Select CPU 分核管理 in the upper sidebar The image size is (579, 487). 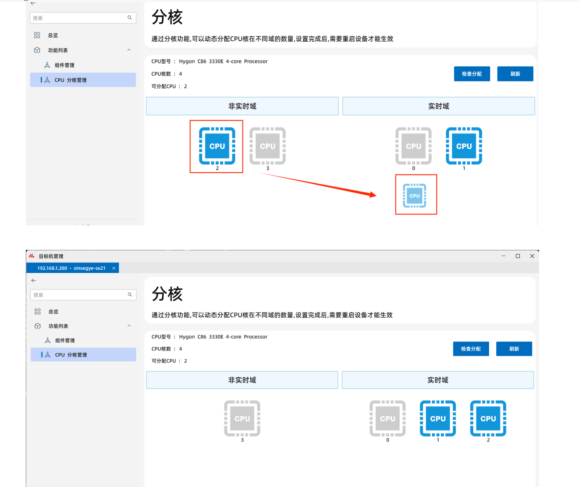(71, 80)
